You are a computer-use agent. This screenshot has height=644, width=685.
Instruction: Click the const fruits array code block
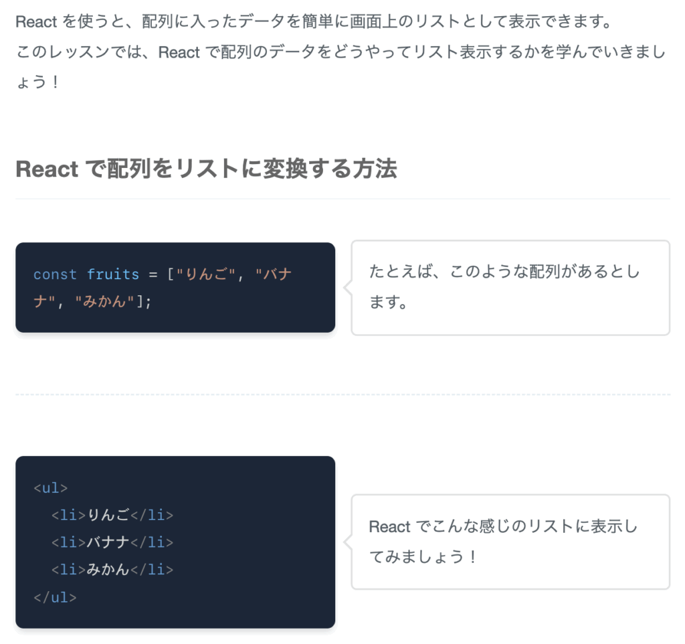pyautogui.click(x=175, y=288)
